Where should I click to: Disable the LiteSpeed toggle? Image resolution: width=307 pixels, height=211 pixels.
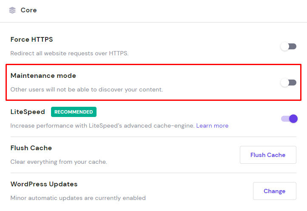point(289,119)
